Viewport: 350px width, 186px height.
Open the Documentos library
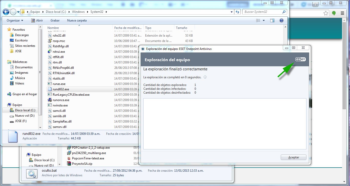pos(24,67)
